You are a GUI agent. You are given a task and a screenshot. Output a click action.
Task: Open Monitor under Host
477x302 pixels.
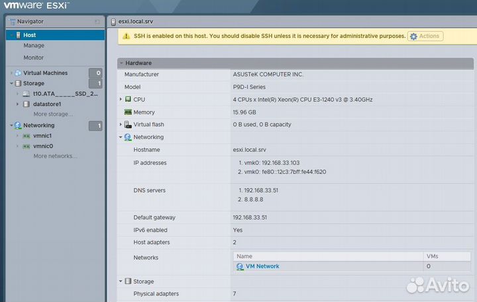[34, 57]
